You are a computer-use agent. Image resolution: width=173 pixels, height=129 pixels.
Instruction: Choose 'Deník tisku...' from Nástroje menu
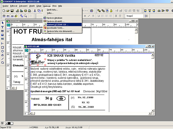pos(62,10)
